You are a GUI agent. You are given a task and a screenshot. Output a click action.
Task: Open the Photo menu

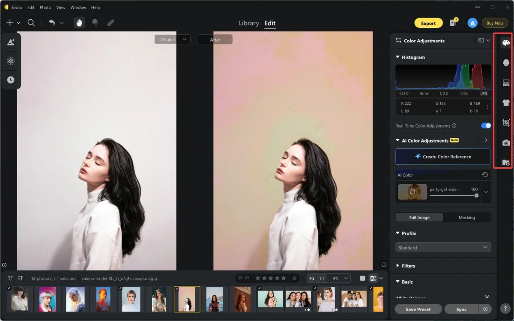pyautogui.click(x=45, y=7)
